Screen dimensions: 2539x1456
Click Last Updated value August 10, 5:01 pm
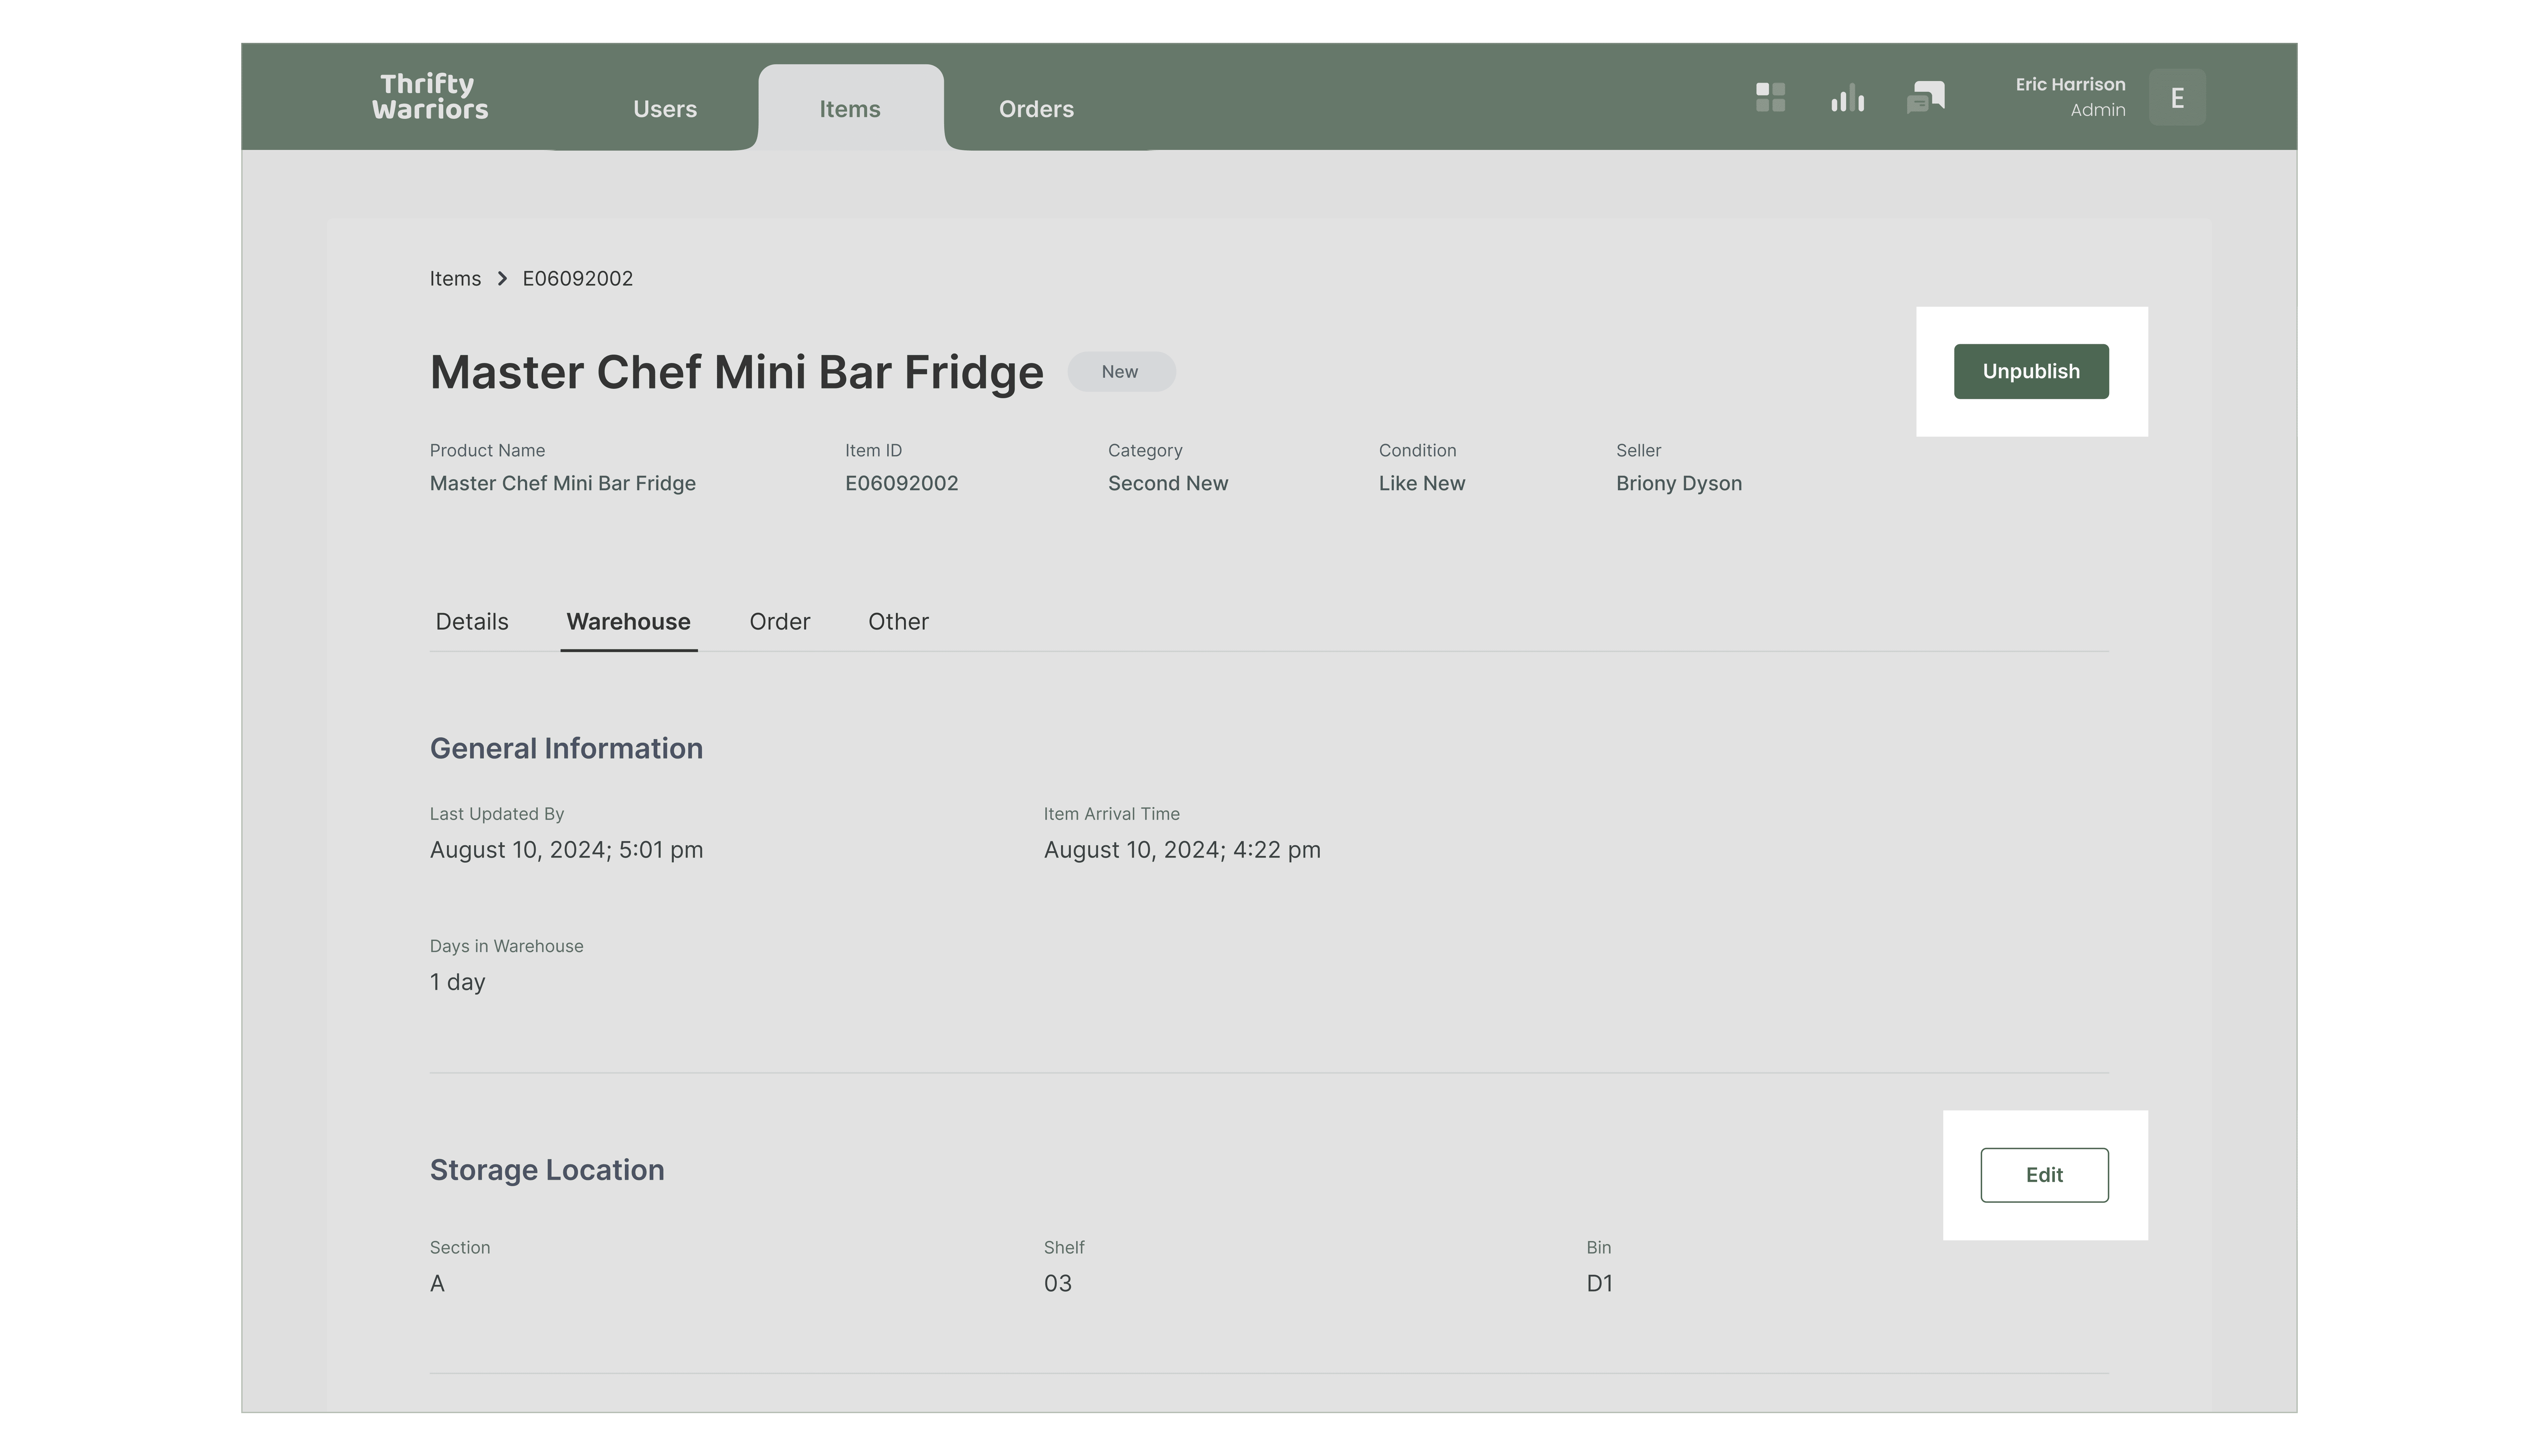click(x=566, y=850)
